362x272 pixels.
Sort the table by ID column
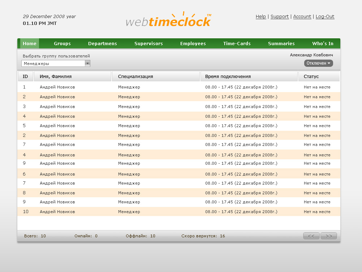25,76
